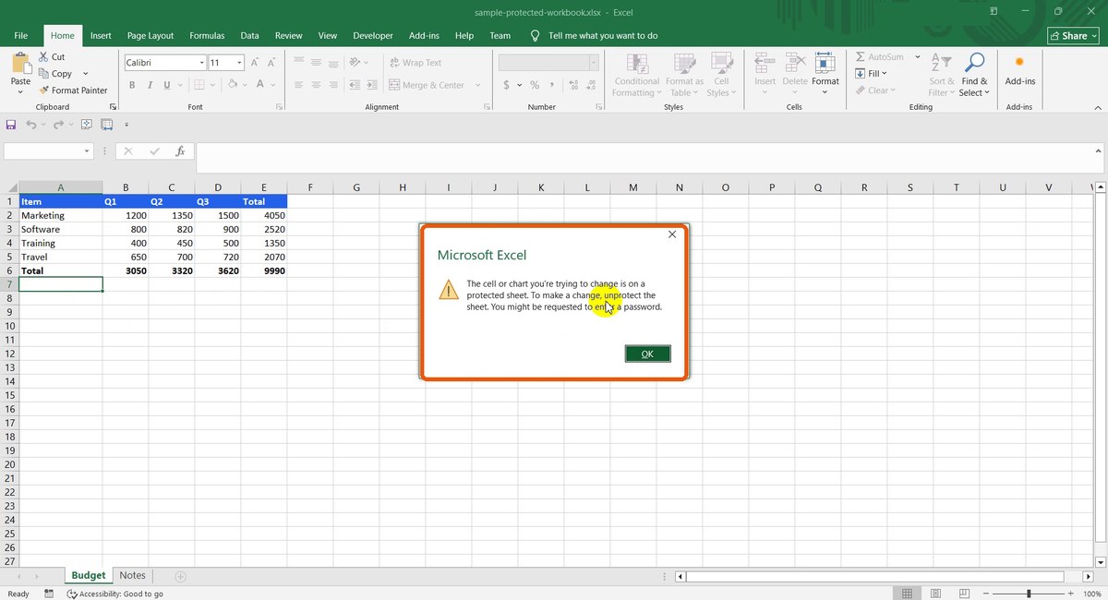Click the Copy button
Screen dimensions: 1108x600
[x=56, y=74]
